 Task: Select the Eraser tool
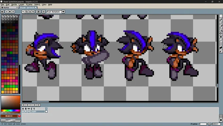click(221, 23)
